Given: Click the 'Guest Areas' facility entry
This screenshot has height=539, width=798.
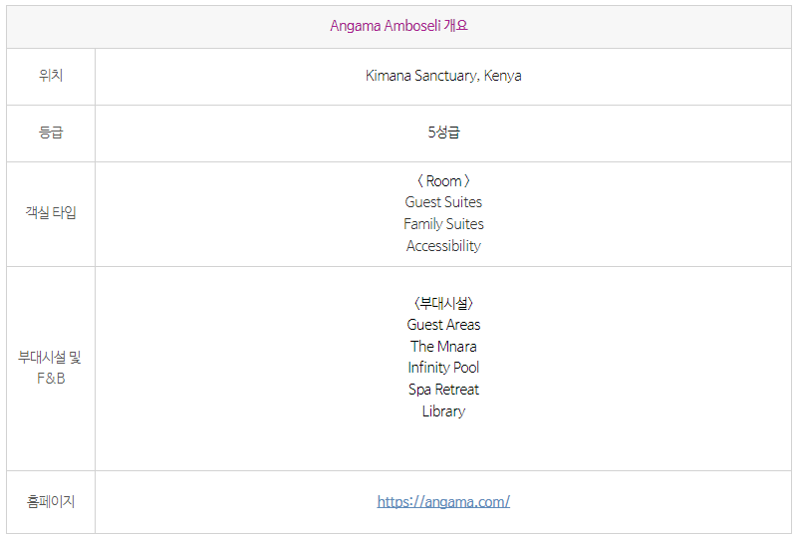Looking at the screenshot, I should click(x=443, y=325).
